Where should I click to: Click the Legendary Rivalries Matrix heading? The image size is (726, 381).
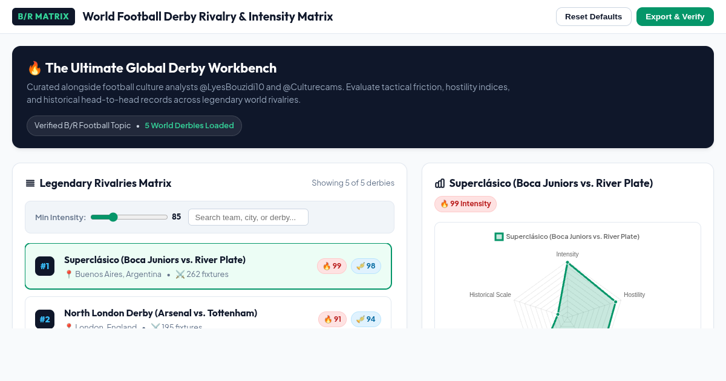pyautogui.click(x=105, y=183)
